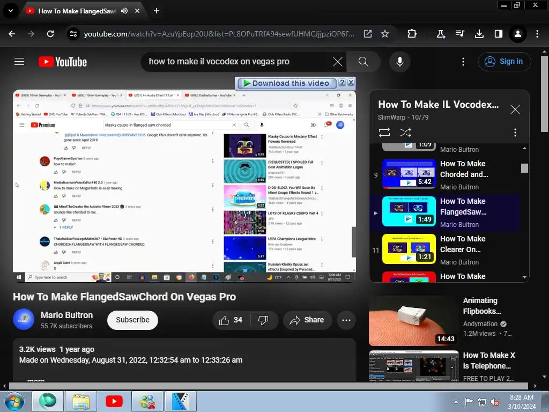This screenshot has width=549, height=412.
Task: Open playlist options three-dot menu
Action: [x=515, y=133]
